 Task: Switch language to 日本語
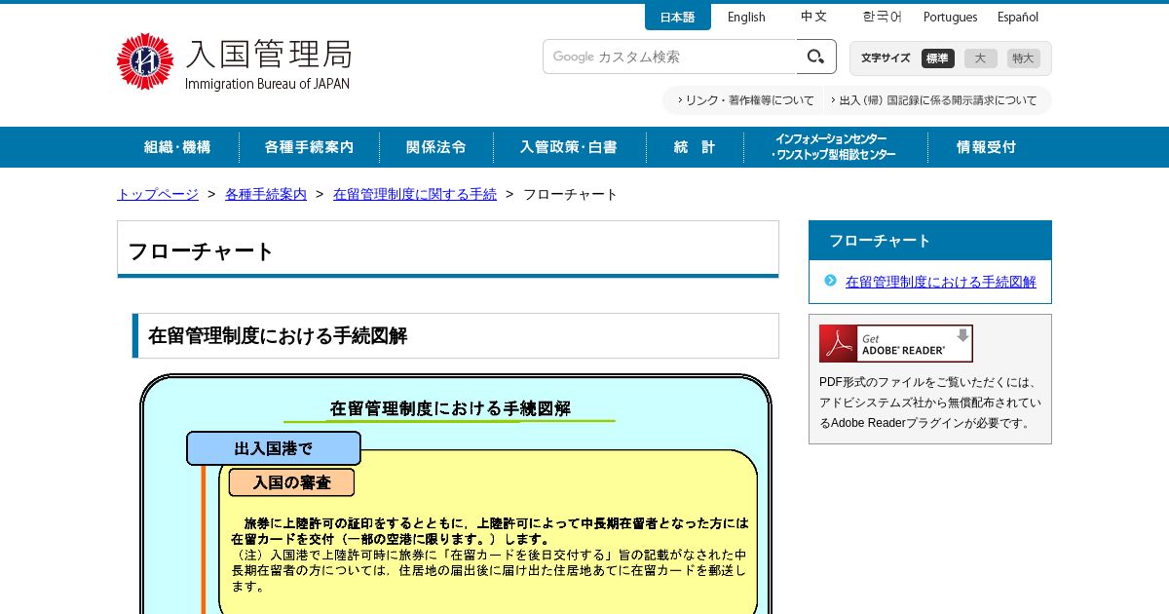677,18
